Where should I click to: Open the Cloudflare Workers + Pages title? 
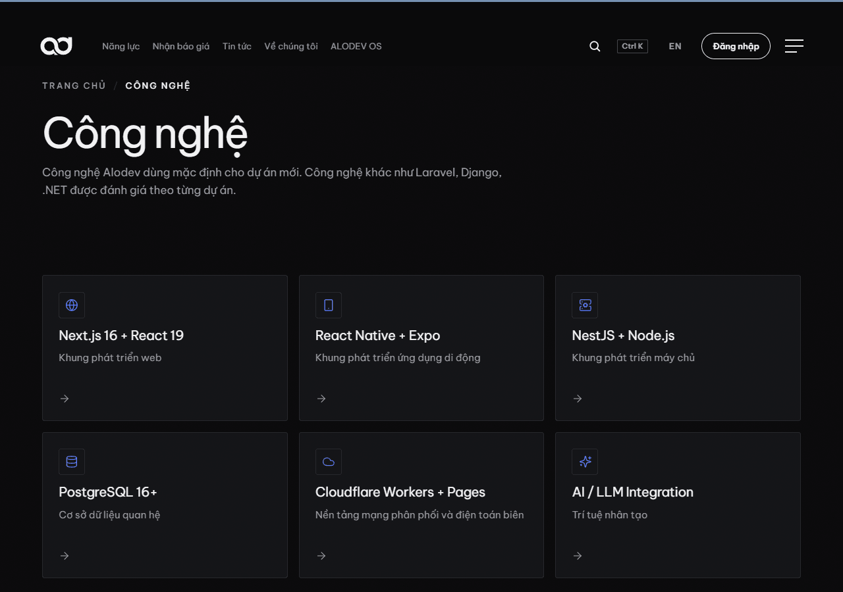coord(400,492)
